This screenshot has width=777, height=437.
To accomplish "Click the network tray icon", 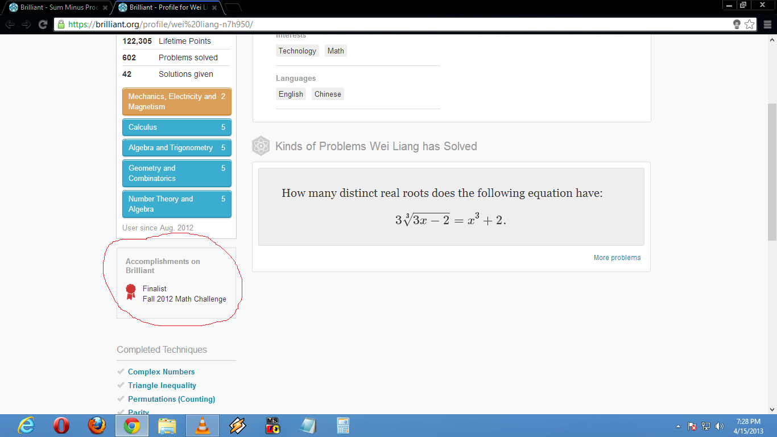I will click(x=706, y=426).
